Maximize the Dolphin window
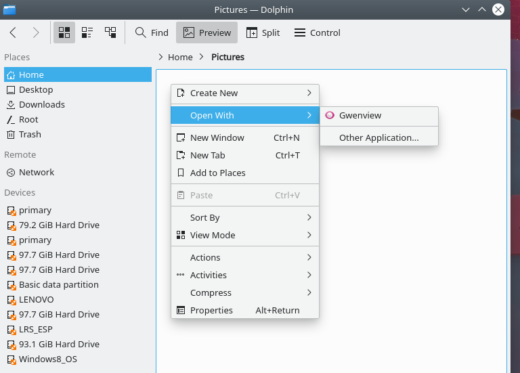This screenshot has width=520, height=373. pyautogui.click(x=482, y=9)
